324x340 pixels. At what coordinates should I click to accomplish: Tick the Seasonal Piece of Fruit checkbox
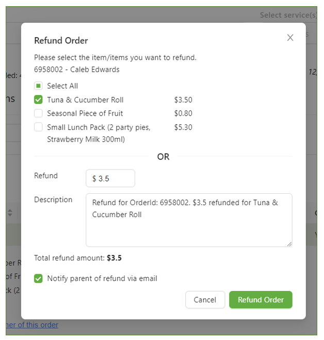pos(38,113)
